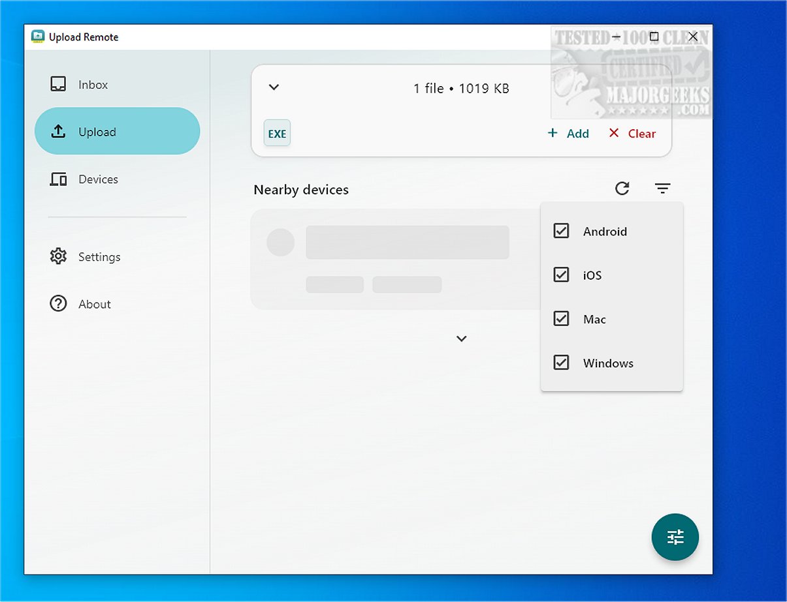Click the '1 file • 1019 KB' summary text
Screen dimensions: 787x602
461,88
